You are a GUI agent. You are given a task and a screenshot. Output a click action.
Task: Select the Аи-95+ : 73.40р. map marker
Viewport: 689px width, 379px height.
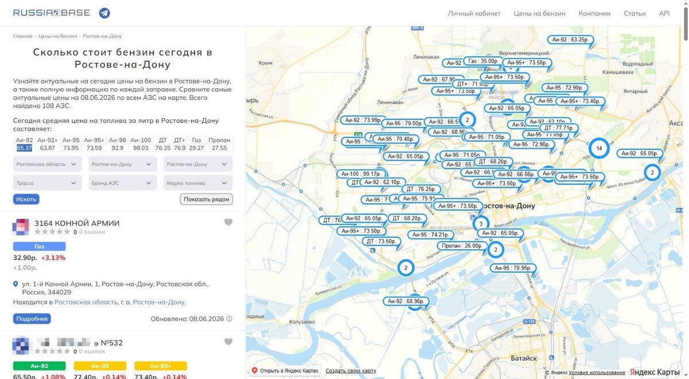(x=580, y=102)
